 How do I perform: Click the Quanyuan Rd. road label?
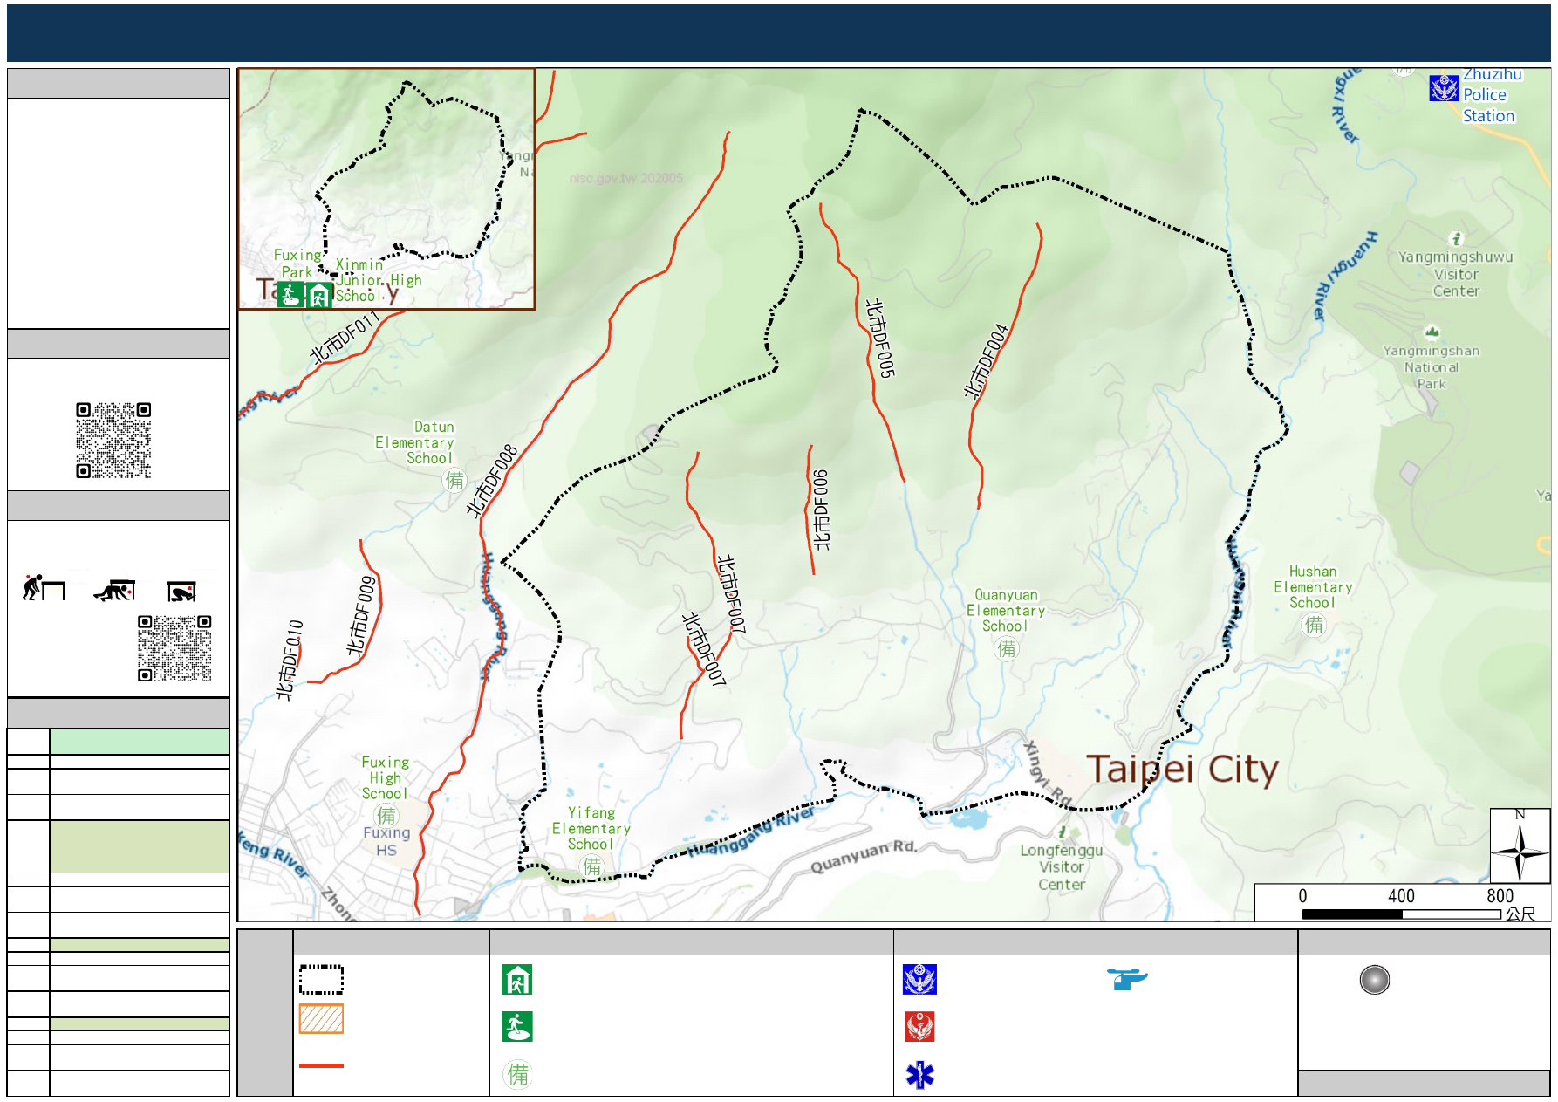(864, 856)
